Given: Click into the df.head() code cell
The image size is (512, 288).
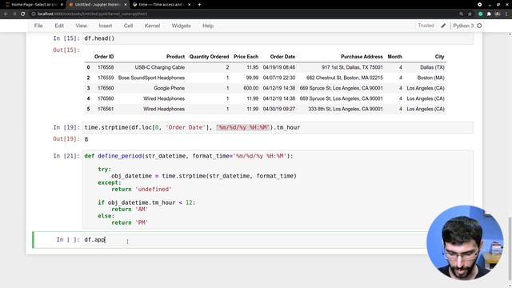Looking at the screenshot, I should coord(278,38).
